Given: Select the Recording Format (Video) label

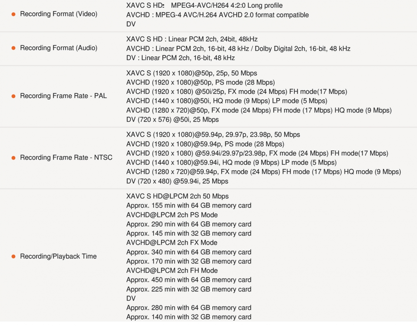Looking at the screenshot, I should (58, 14).
